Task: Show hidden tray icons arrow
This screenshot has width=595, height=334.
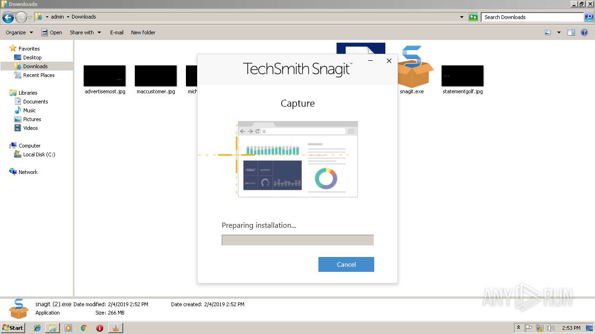Action: click(519, 328)
